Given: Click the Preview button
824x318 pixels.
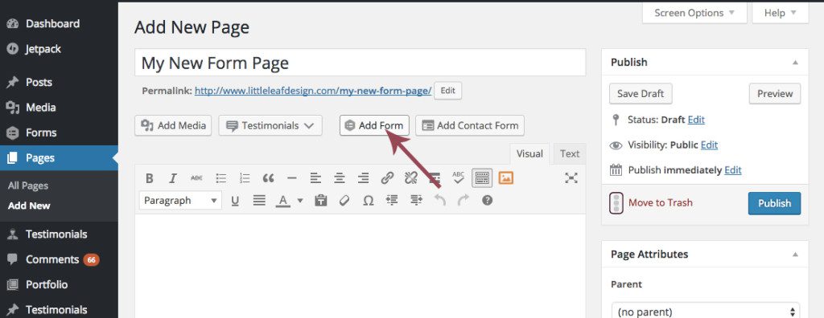Looking at the screenshot, I should [x=775, y=94].
